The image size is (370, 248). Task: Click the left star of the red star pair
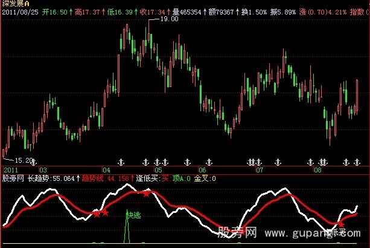pyautogui.click(x=97, y=214)
